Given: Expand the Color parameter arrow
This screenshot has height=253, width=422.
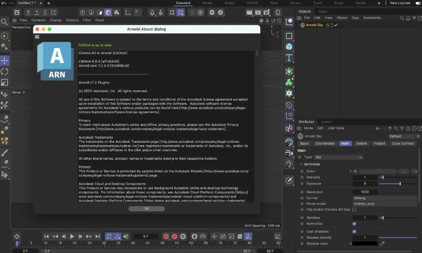Looking at the screenshot, I should [350, 171].
